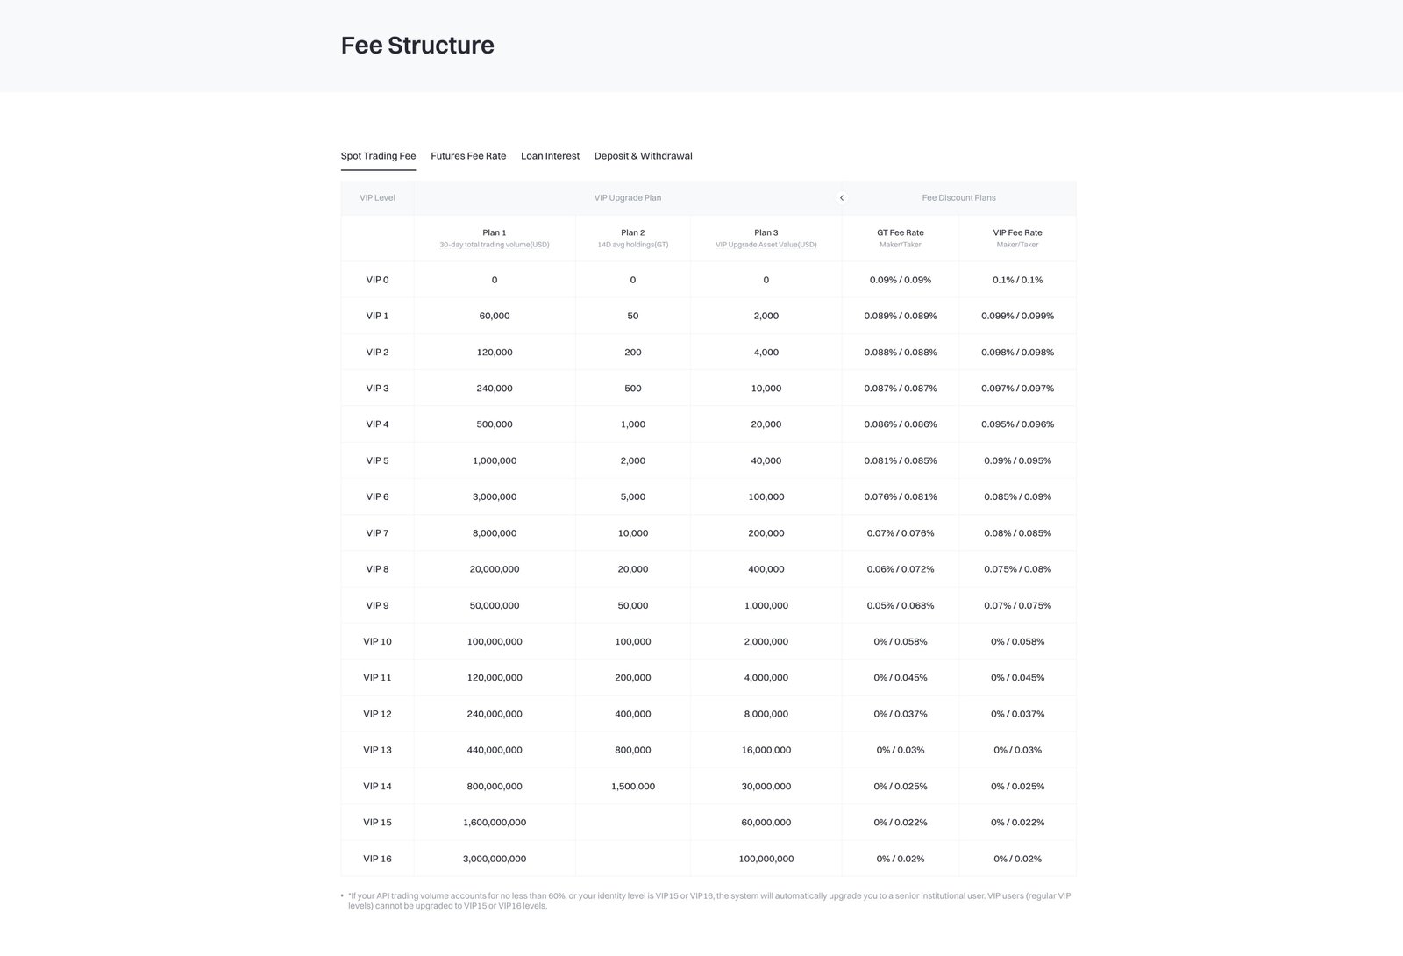Viewport: 1403px width, 956px height.
Task: Select the VIP 0 row
Action: point(377,280)
